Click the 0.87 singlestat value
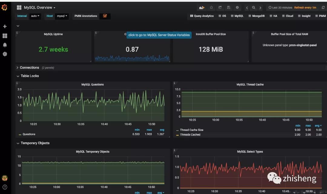The width and height of the screenshot is (327, 194). point(132,49)
